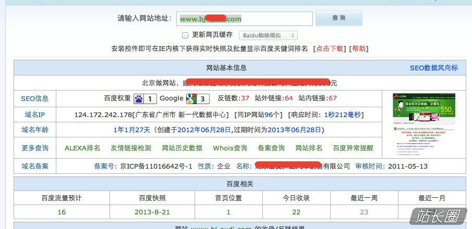Click the Google PageRank icon
This screenshot has width=472, height=229.
pos(198,98)
